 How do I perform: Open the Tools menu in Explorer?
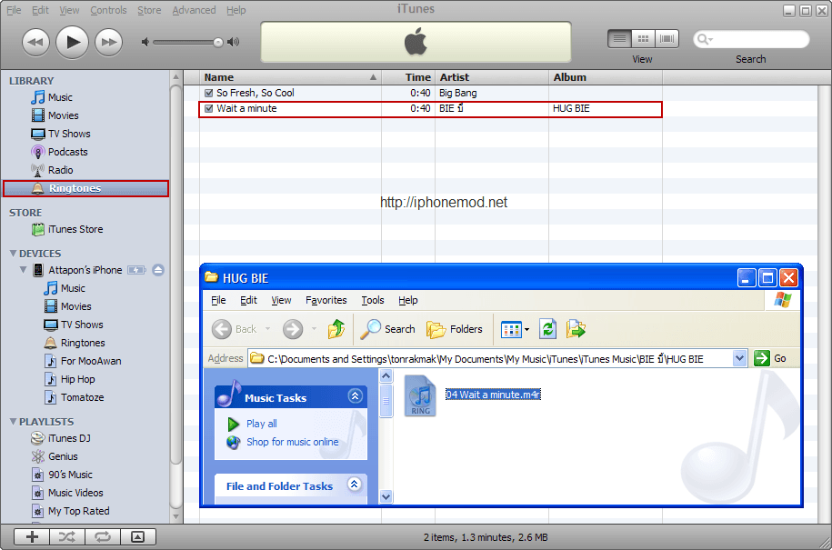point(373,300)
